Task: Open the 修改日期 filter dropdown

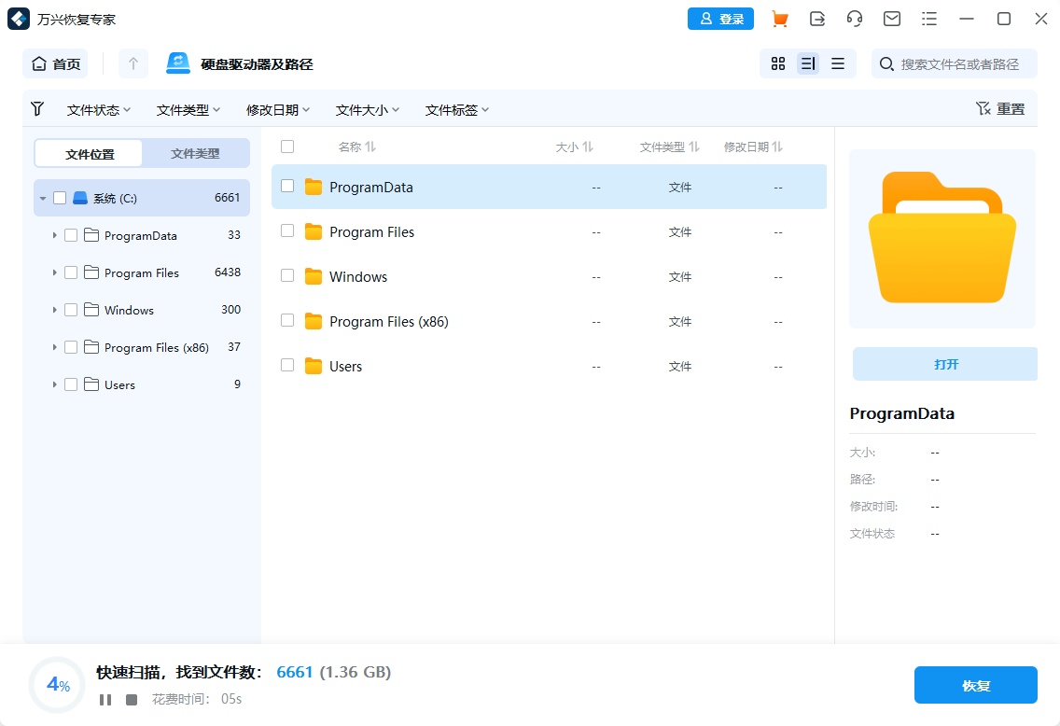Action: (278, 109)
